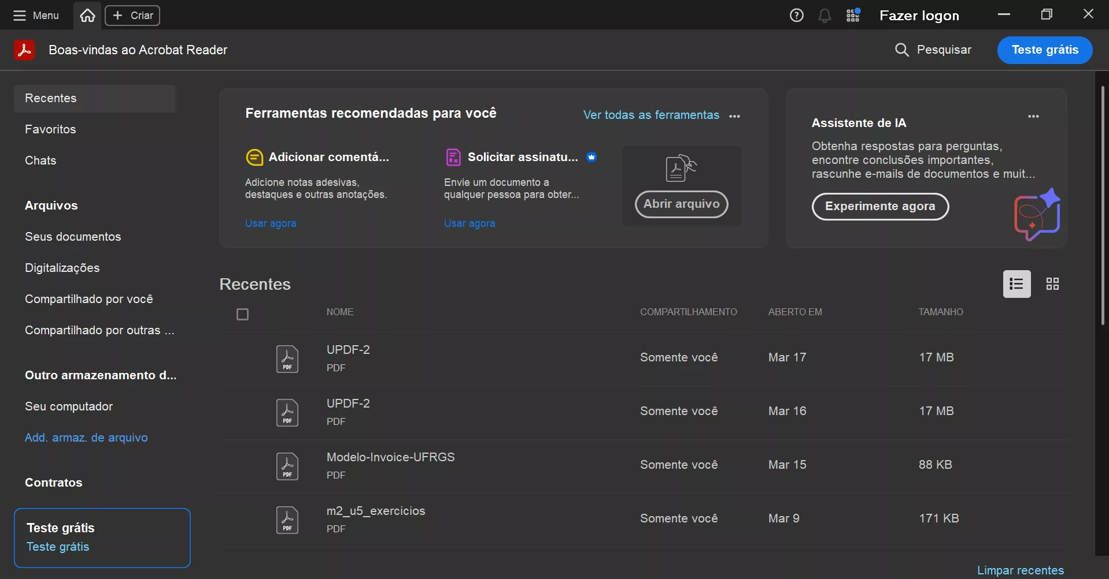Viewport: 1109px width, 579px height.
Task: Open the notifications bell
Action: click(825, 16)
